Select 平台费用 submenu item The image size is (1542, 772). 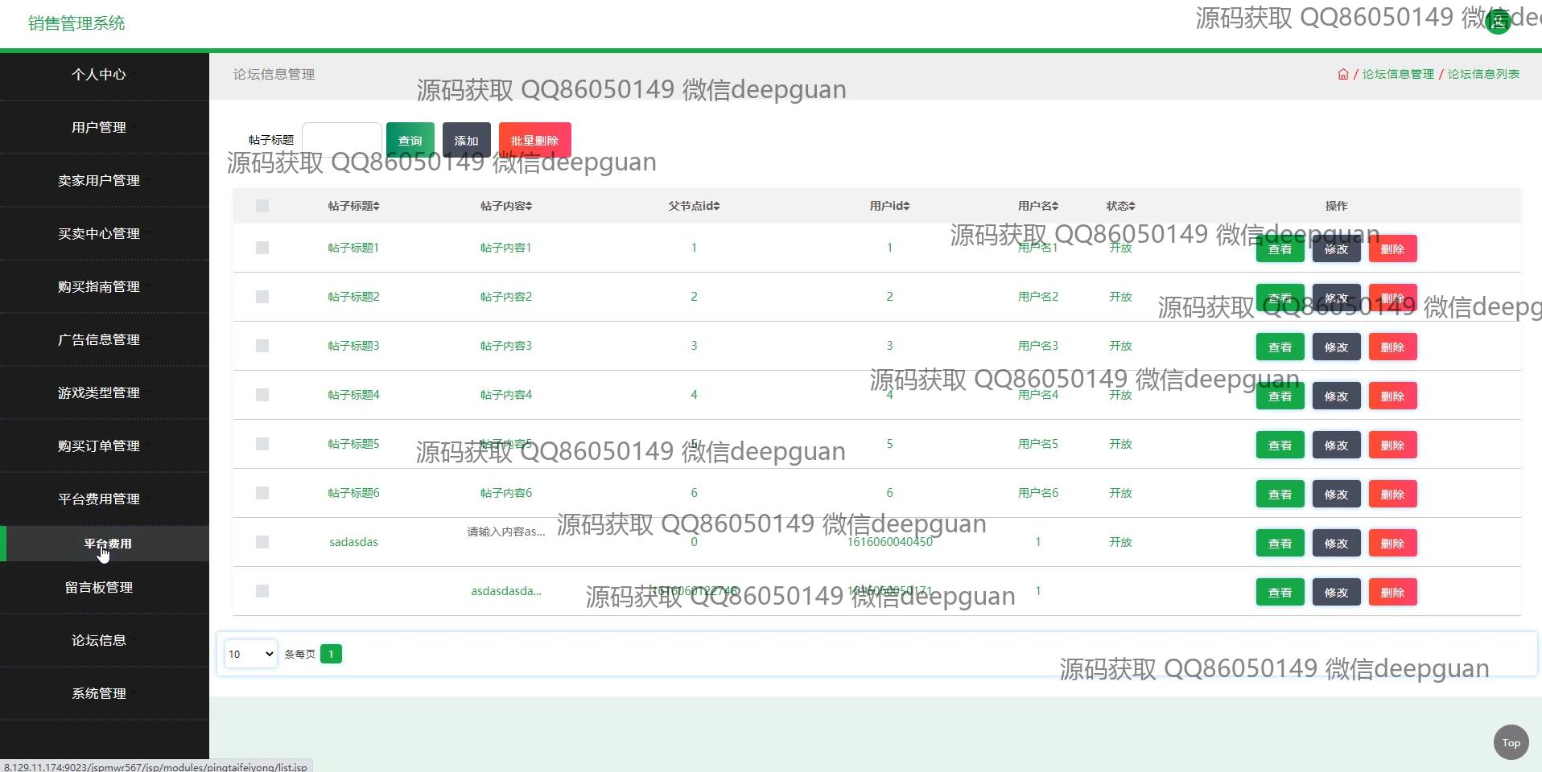(x=107, y=544)
